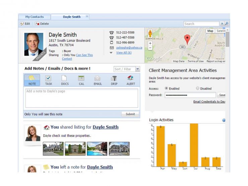The image size is (248, 186).
Task: Select the TASK icon
Action: 48,78
